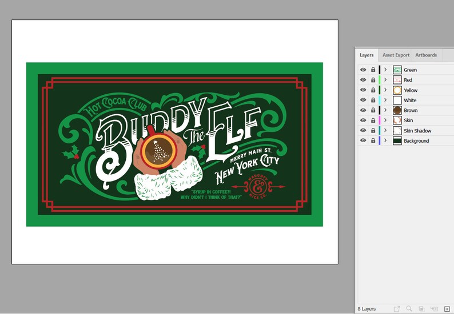Screen dimensions: 454x314
Task: Click the Skin layer's magenta color strip
Action: 380,120
